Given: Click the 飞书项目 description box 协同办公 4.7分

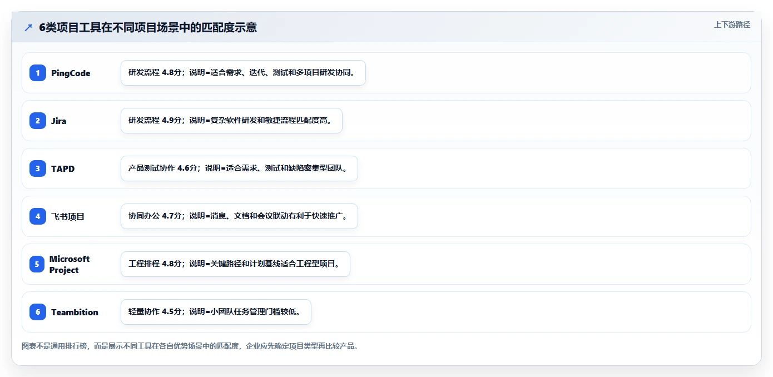Looking at the screenshot, I should [239, 216].
